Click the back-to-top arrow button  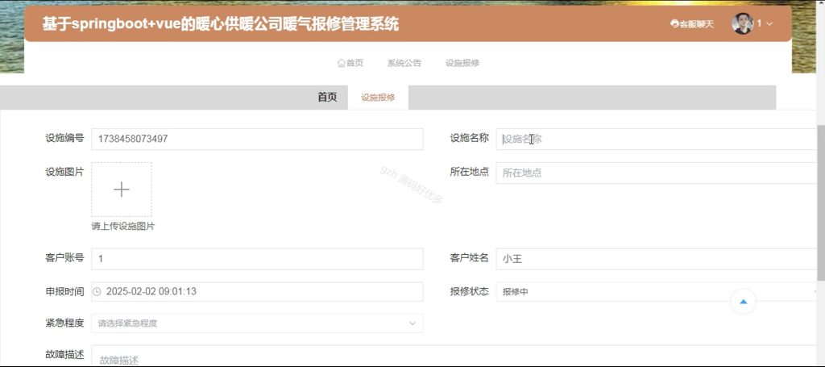(x=744, y=302)
